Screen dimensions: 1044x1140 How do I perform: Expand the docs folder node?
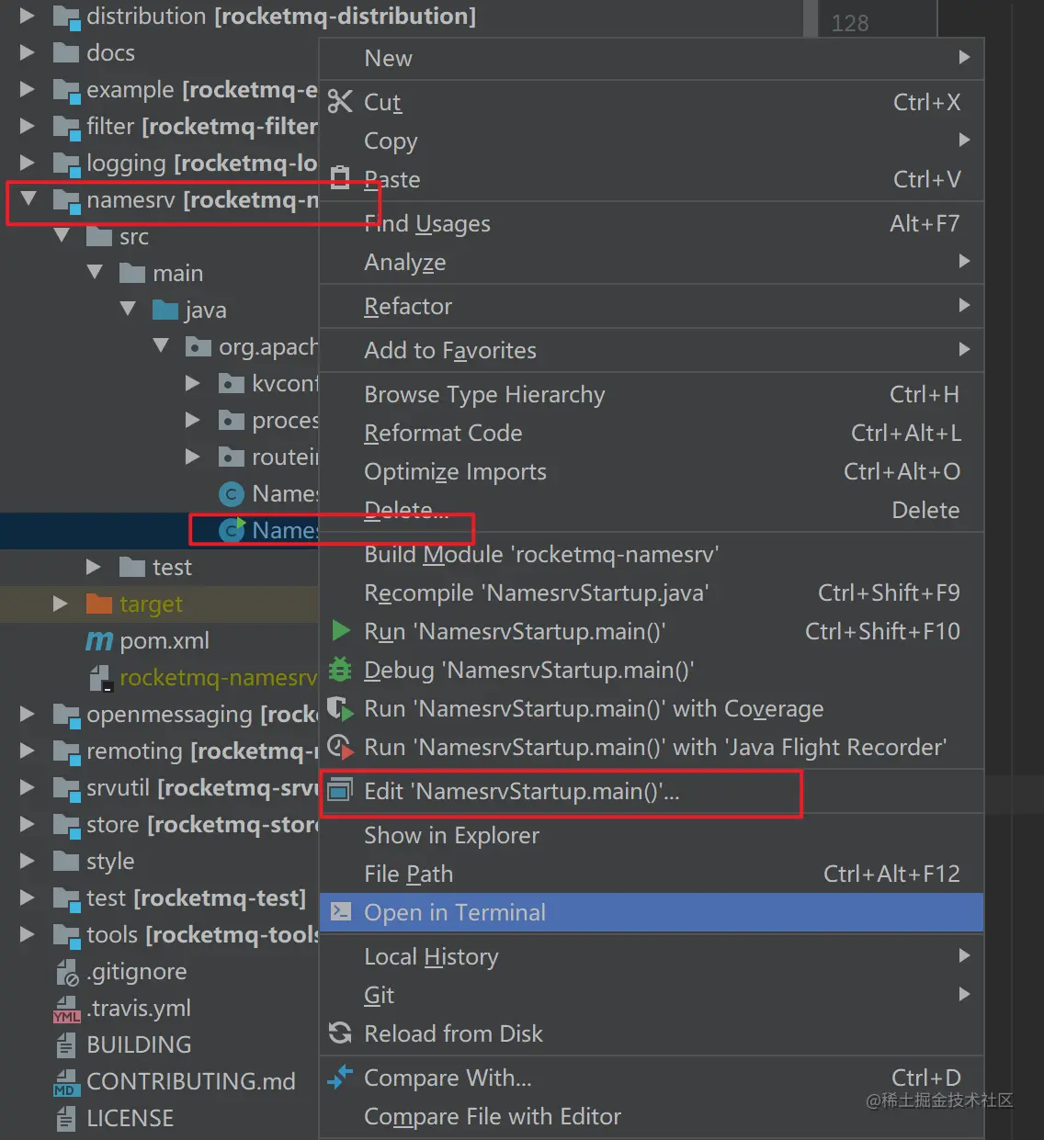[27, 52]
